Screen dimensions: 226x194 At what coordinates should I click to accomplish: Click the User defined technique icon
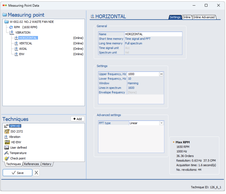[7, 148]
